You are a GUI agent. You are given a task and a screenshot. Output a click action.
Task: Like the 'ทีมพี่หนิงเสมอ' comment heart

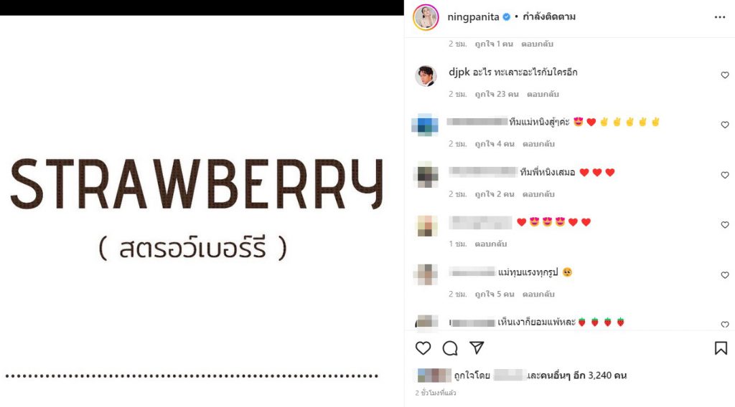(725, 175)
